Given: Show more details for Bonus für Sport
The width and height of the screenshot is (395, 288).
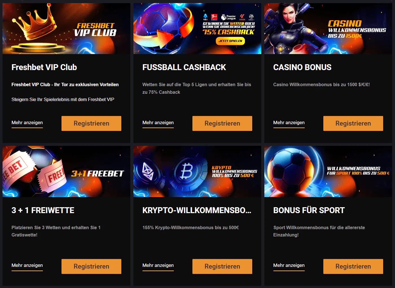Looking at the screenshot, I should (x=289, y=265).
